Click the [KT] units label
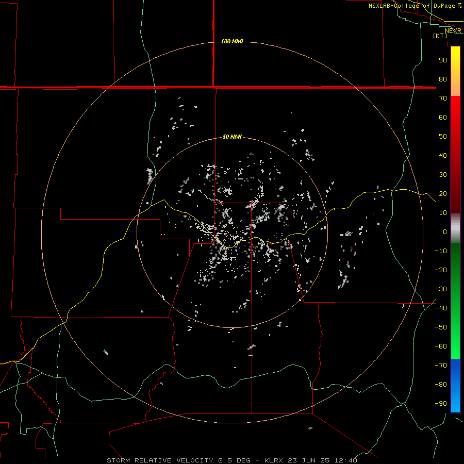Screen dimensions: 464x464 (440, 36)
